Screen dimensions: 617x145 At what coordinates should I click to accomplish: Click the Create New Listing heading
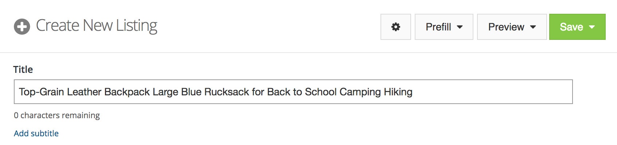click(x=97, y=26)
